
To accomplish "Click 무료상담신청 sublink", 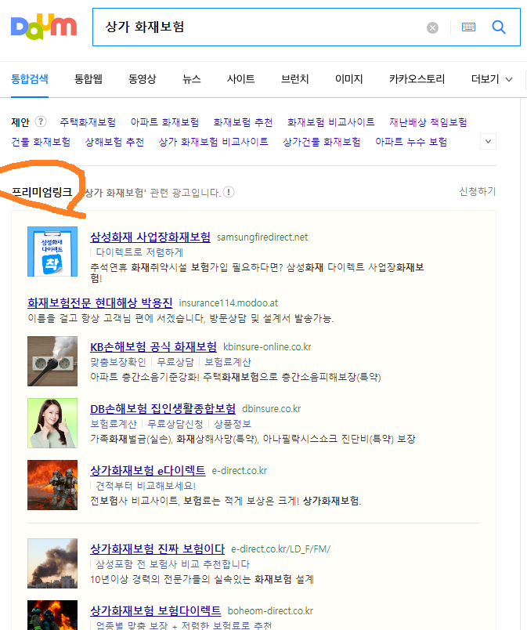I will tap(175, 424).
